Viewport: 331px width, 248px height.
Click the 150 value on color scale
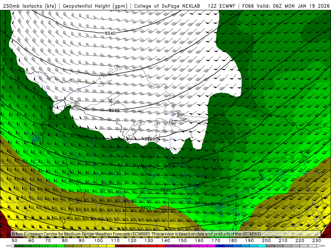point(182,241)
